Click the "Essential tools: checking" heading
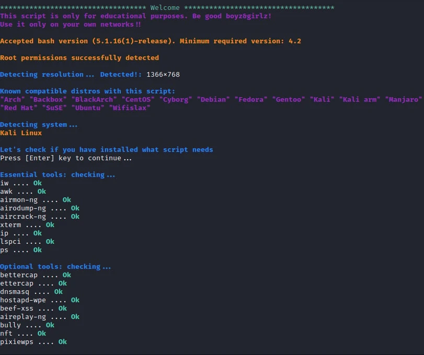 (x=58, y=175)
